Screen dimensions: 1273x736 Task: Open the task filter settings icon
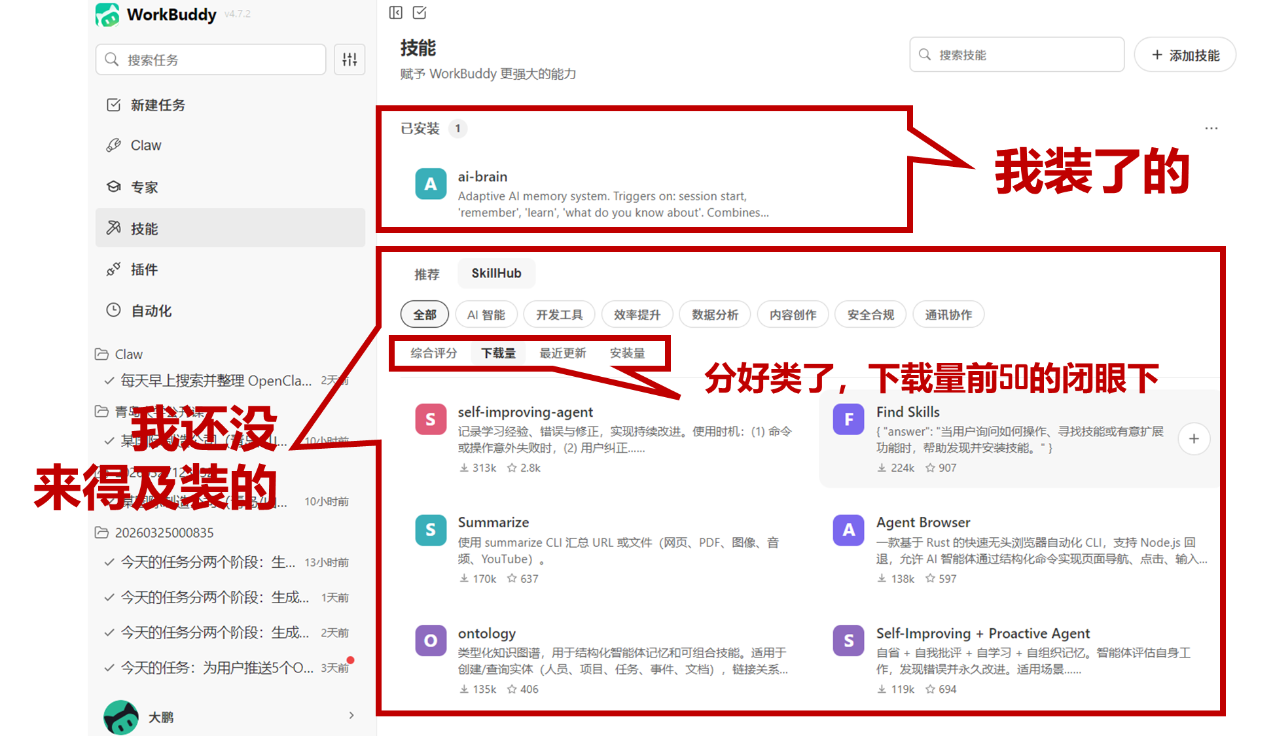[x=350, y=60]
